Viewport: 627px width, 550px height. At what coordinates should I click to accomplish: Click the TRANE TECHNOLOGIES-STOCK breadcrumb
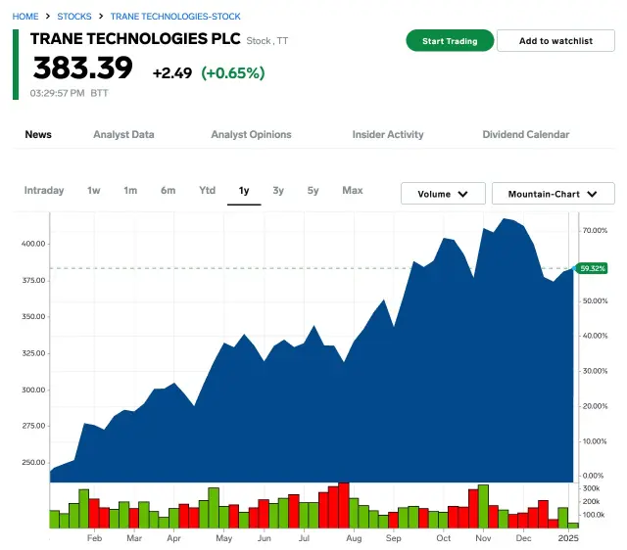click(x=175, y=17)
